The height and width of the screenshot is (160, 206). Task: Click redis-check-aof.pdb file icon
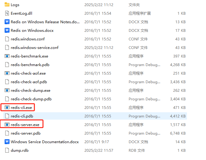[7, 82]
